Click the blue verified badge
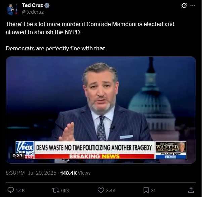 (47, 5)
